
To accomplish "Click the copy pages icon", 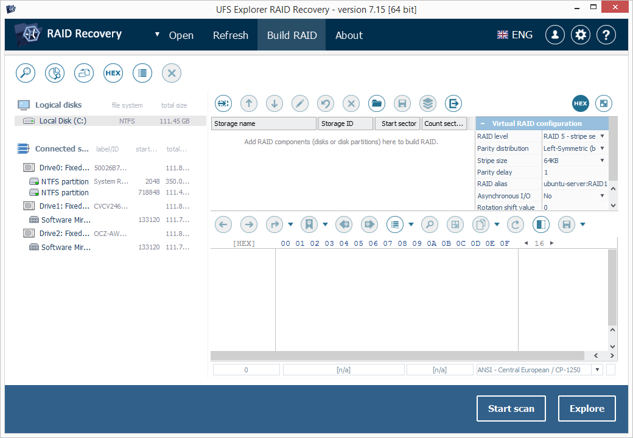I will [481, 224].
